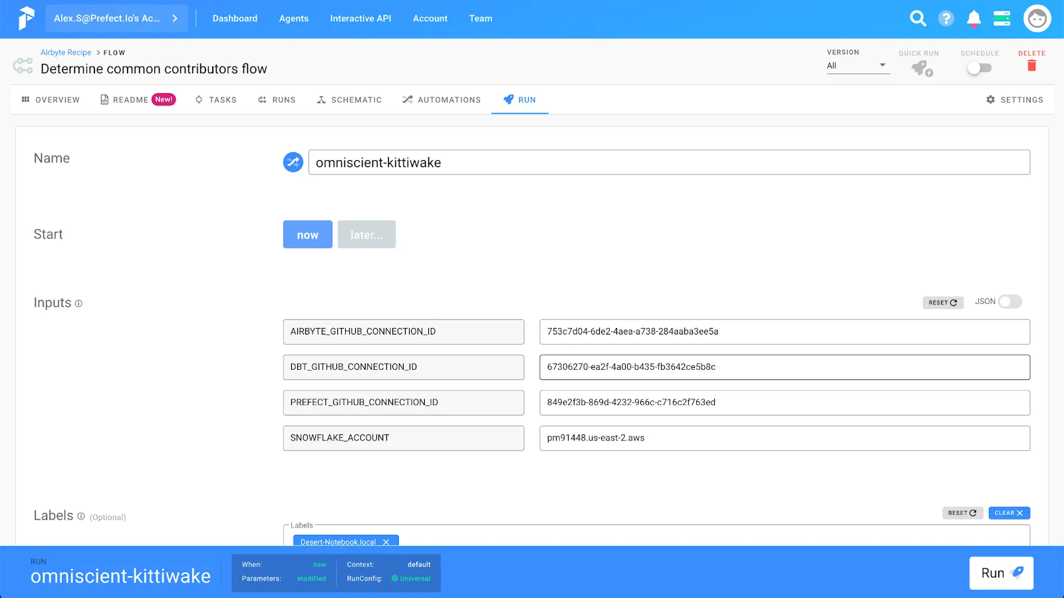Select the Run tab

(x=520, y=100)
